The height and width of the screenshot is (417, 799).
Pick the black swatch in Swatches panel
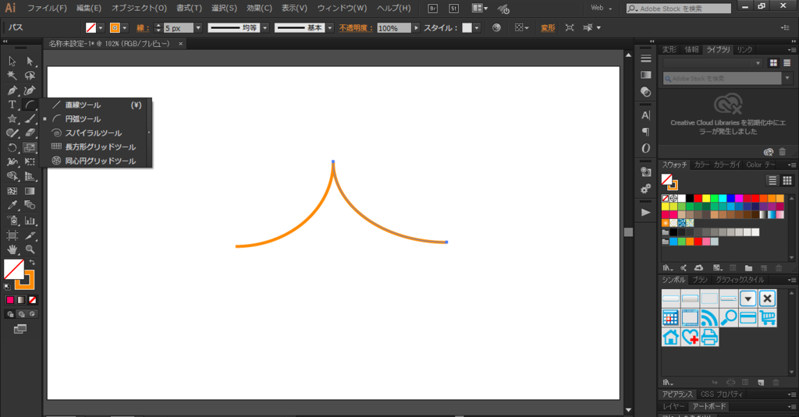(x=690, y=198)
